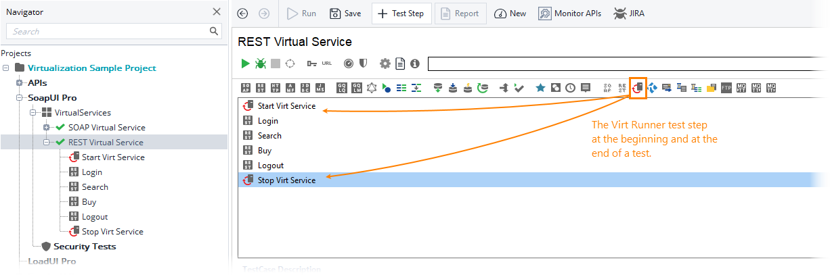Click the Test Step button
830x275 pixels.
(x=401, y=14)
